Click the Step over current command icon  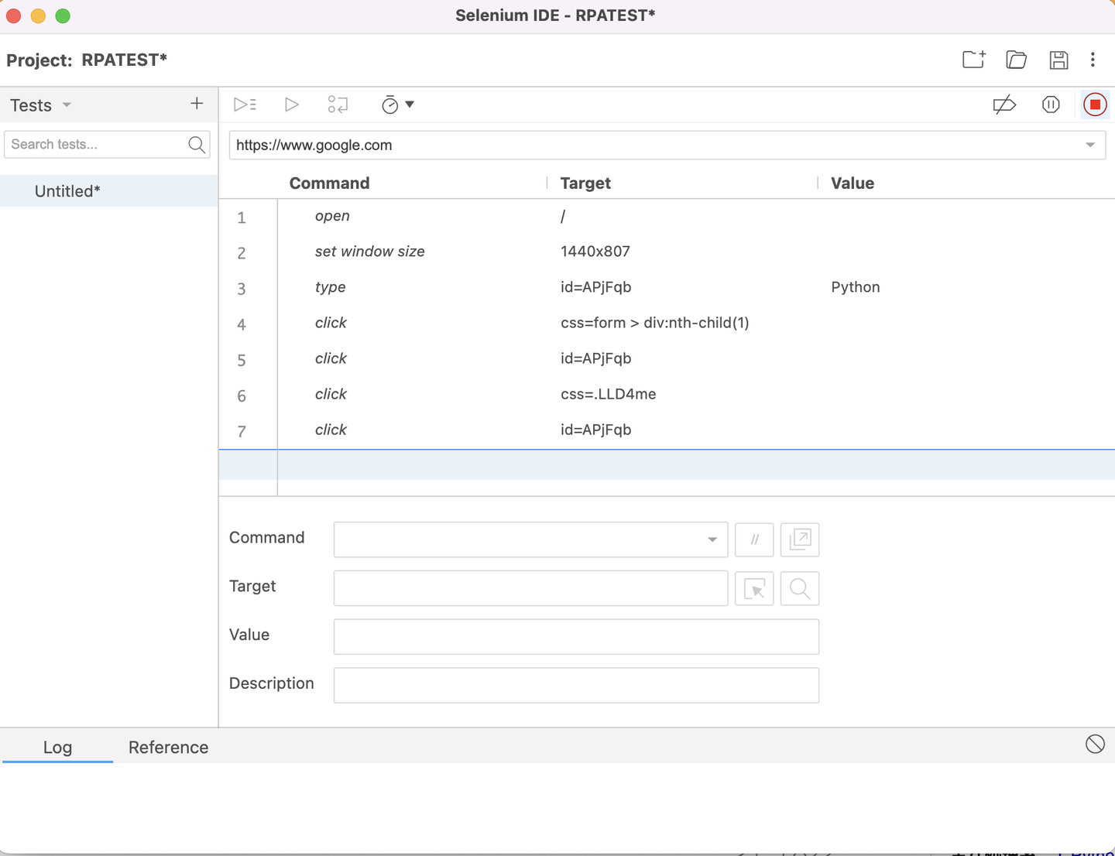pyautogui.click(x=338, y=104)
